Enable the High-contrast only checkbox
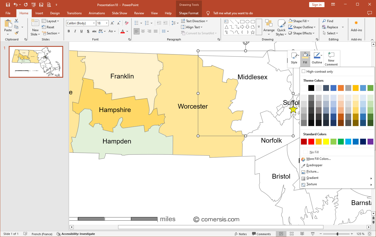This screenshot has width=376, height=237. pyautogui.click(x=303, y=71)
